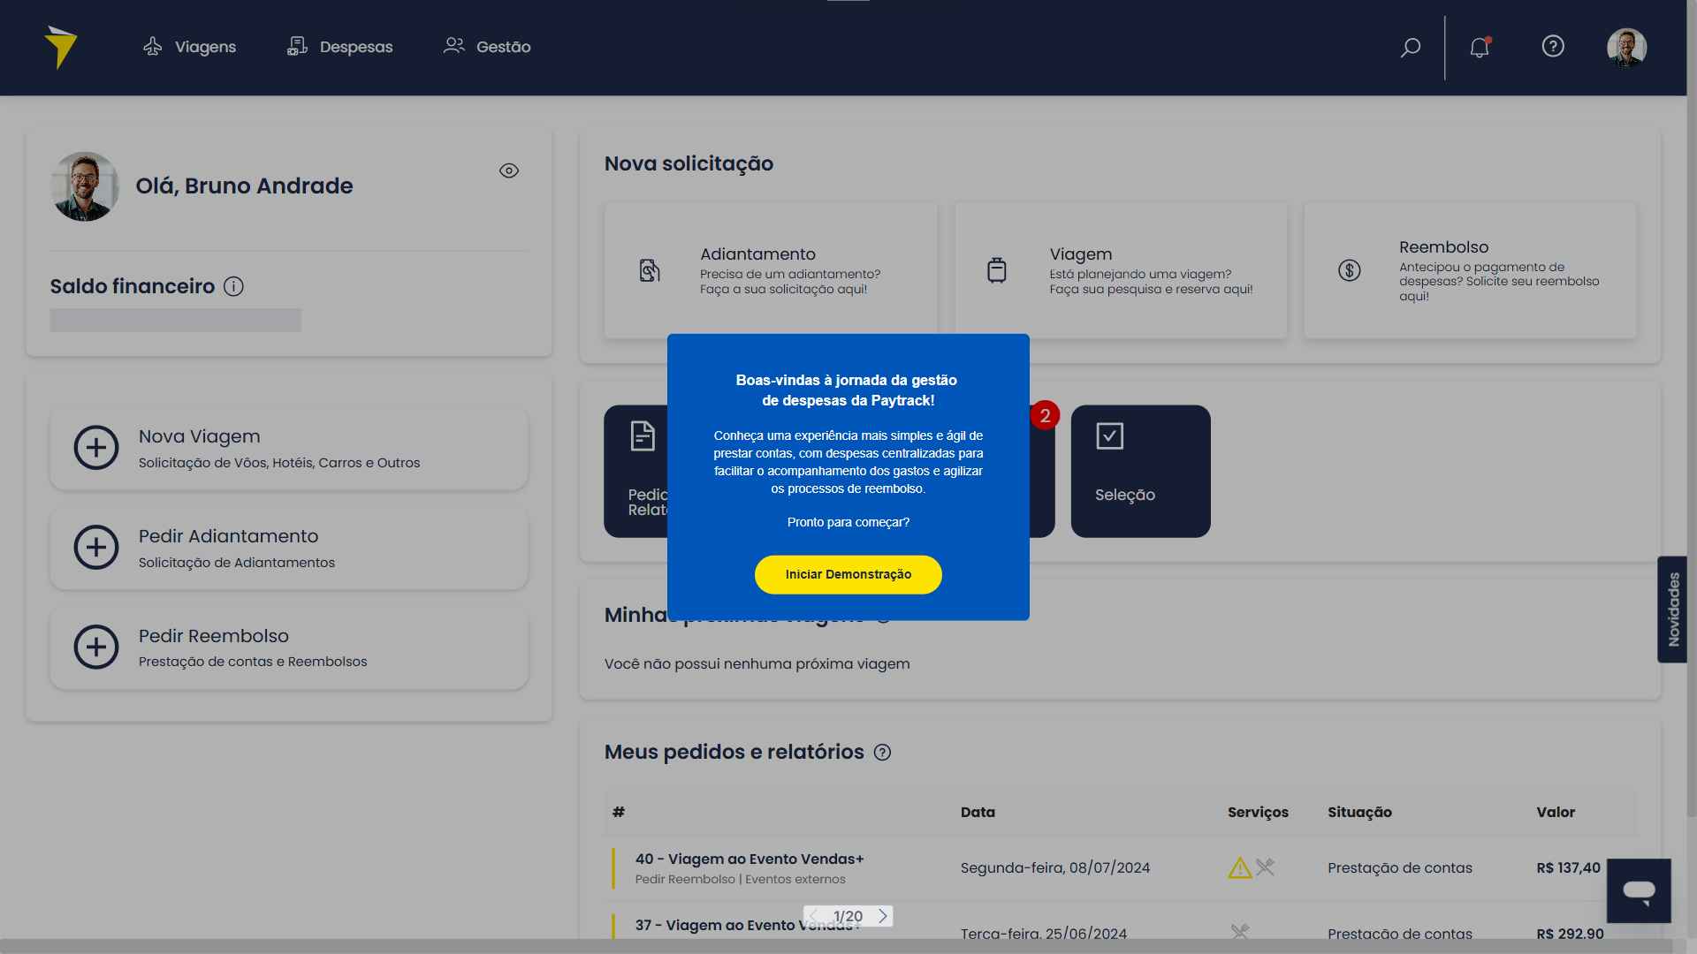This screenshot has width=1697, height=954.
Task: Open the Despesas menu
Action: (339, 47)
